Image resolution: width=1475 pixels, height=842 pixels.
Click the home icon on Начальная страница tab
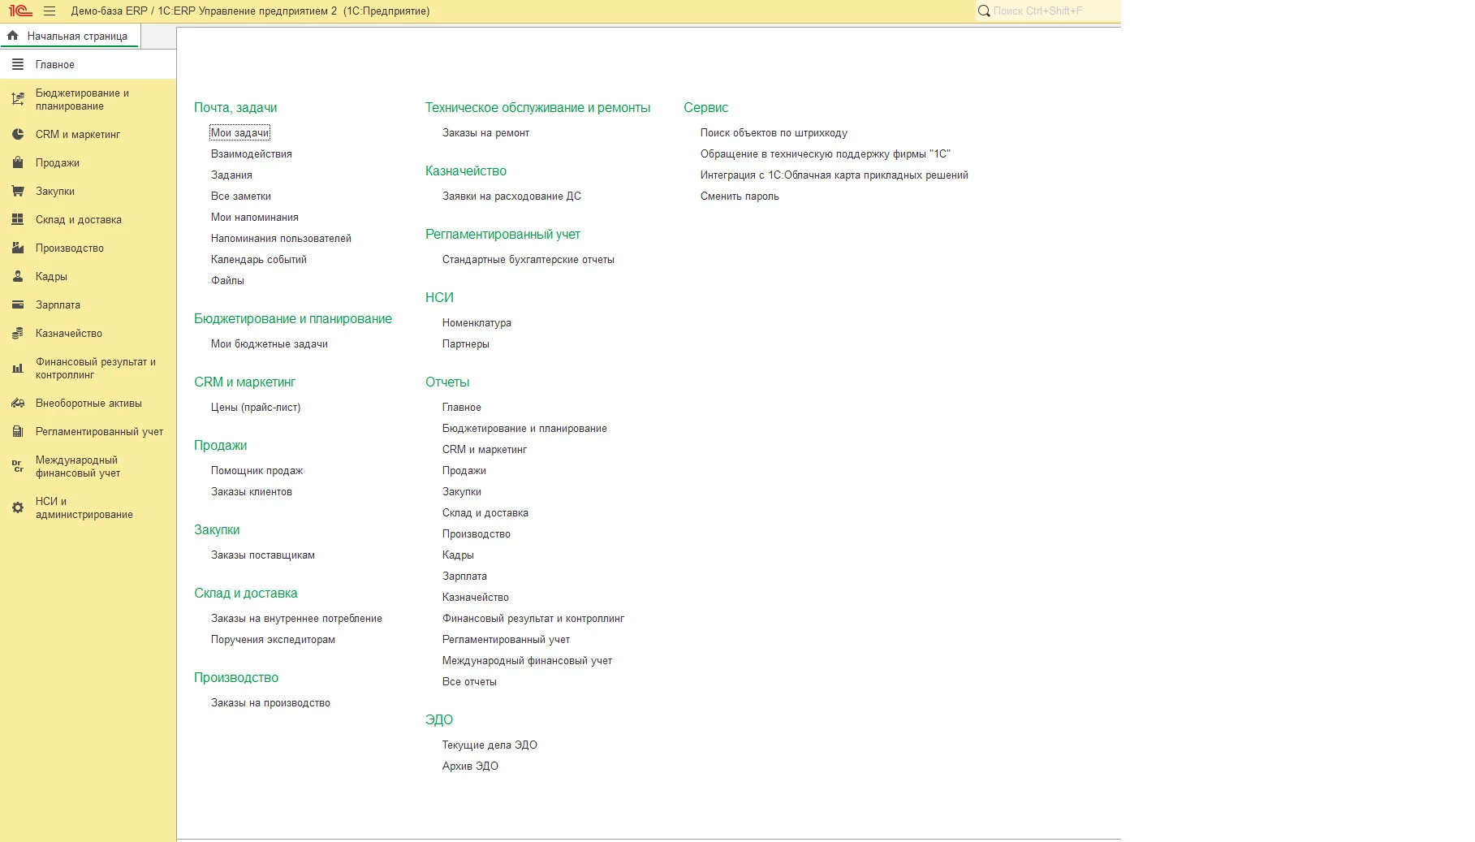click(x=13, y=36)
